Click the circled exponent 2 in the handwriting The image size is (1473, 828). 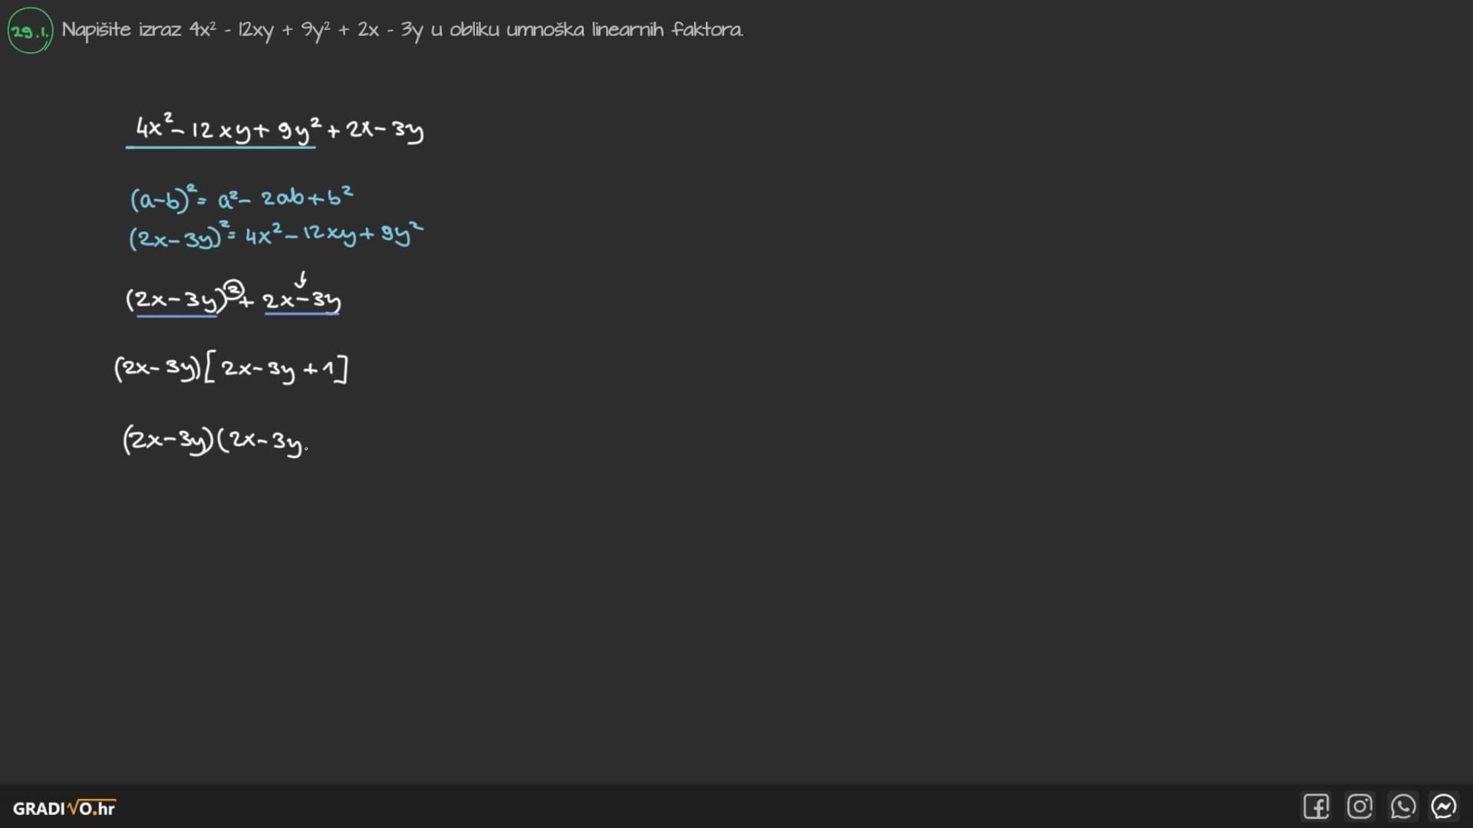(234, 289)
